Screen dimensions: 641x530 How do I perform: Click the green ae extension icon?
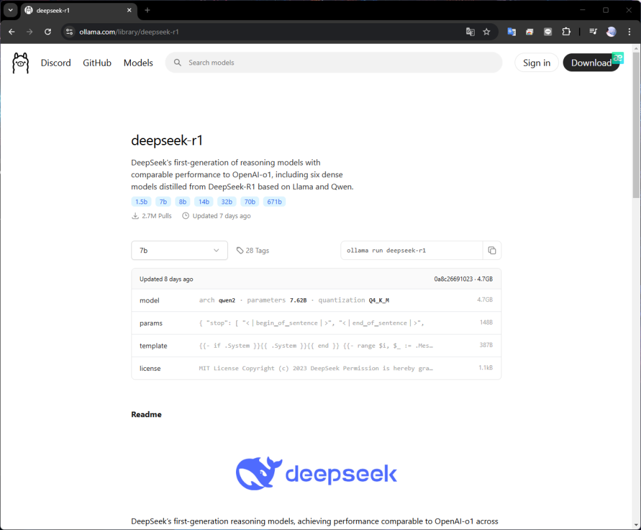[x=618, y=58]
